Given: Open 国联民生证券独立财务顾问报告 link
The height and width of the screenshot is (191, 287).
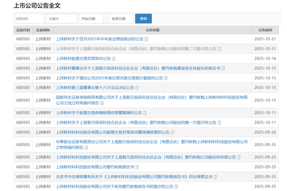Looking at the screenshot, I should pyautogui.click(x=152, y=100).
